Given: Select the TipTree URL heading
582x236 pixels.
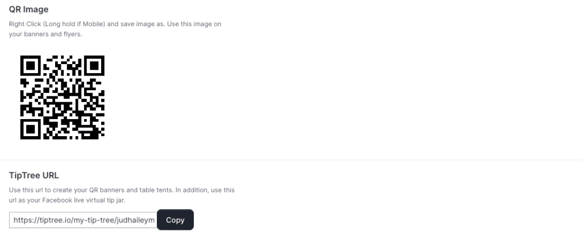Looking at the screenshot, I should point(34,175).
